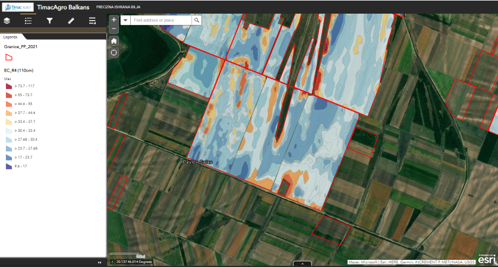Type in Find address or place field
The image size is (498, 267).
161,20
